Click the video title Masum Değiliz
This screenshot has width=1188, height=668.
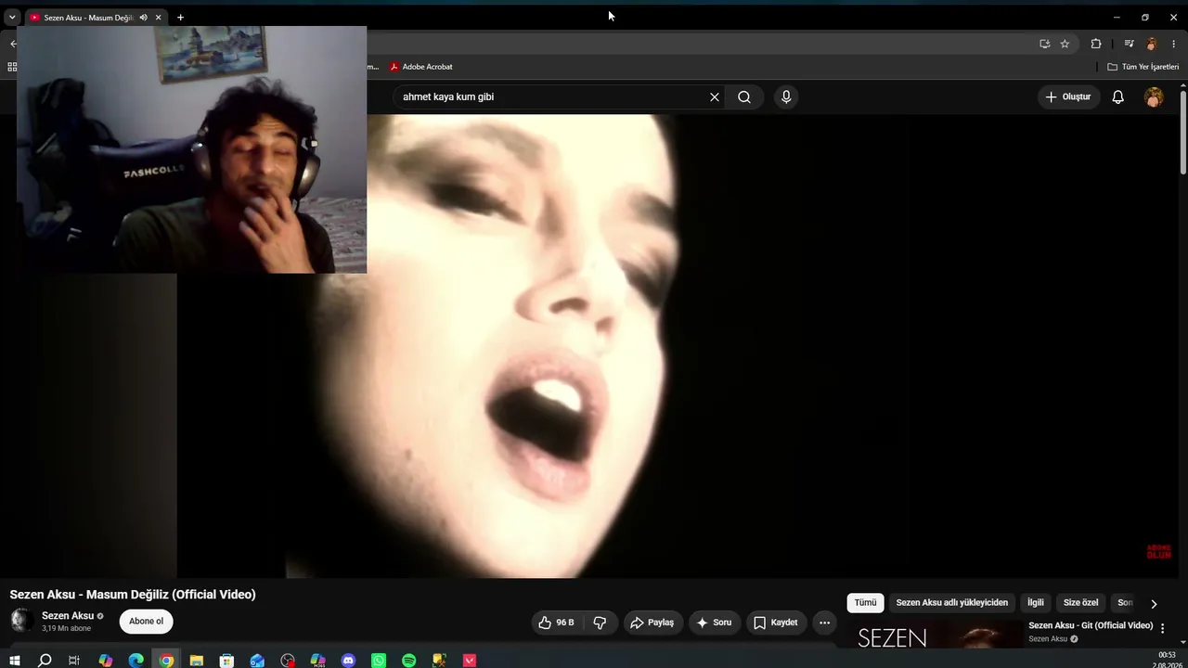133,595
